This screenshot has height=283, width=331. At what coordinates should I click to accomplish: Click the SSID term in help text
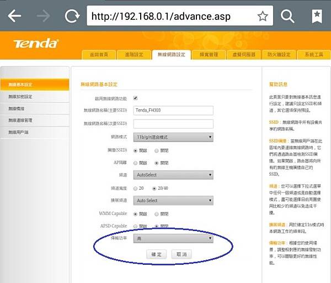click(274, 122)
